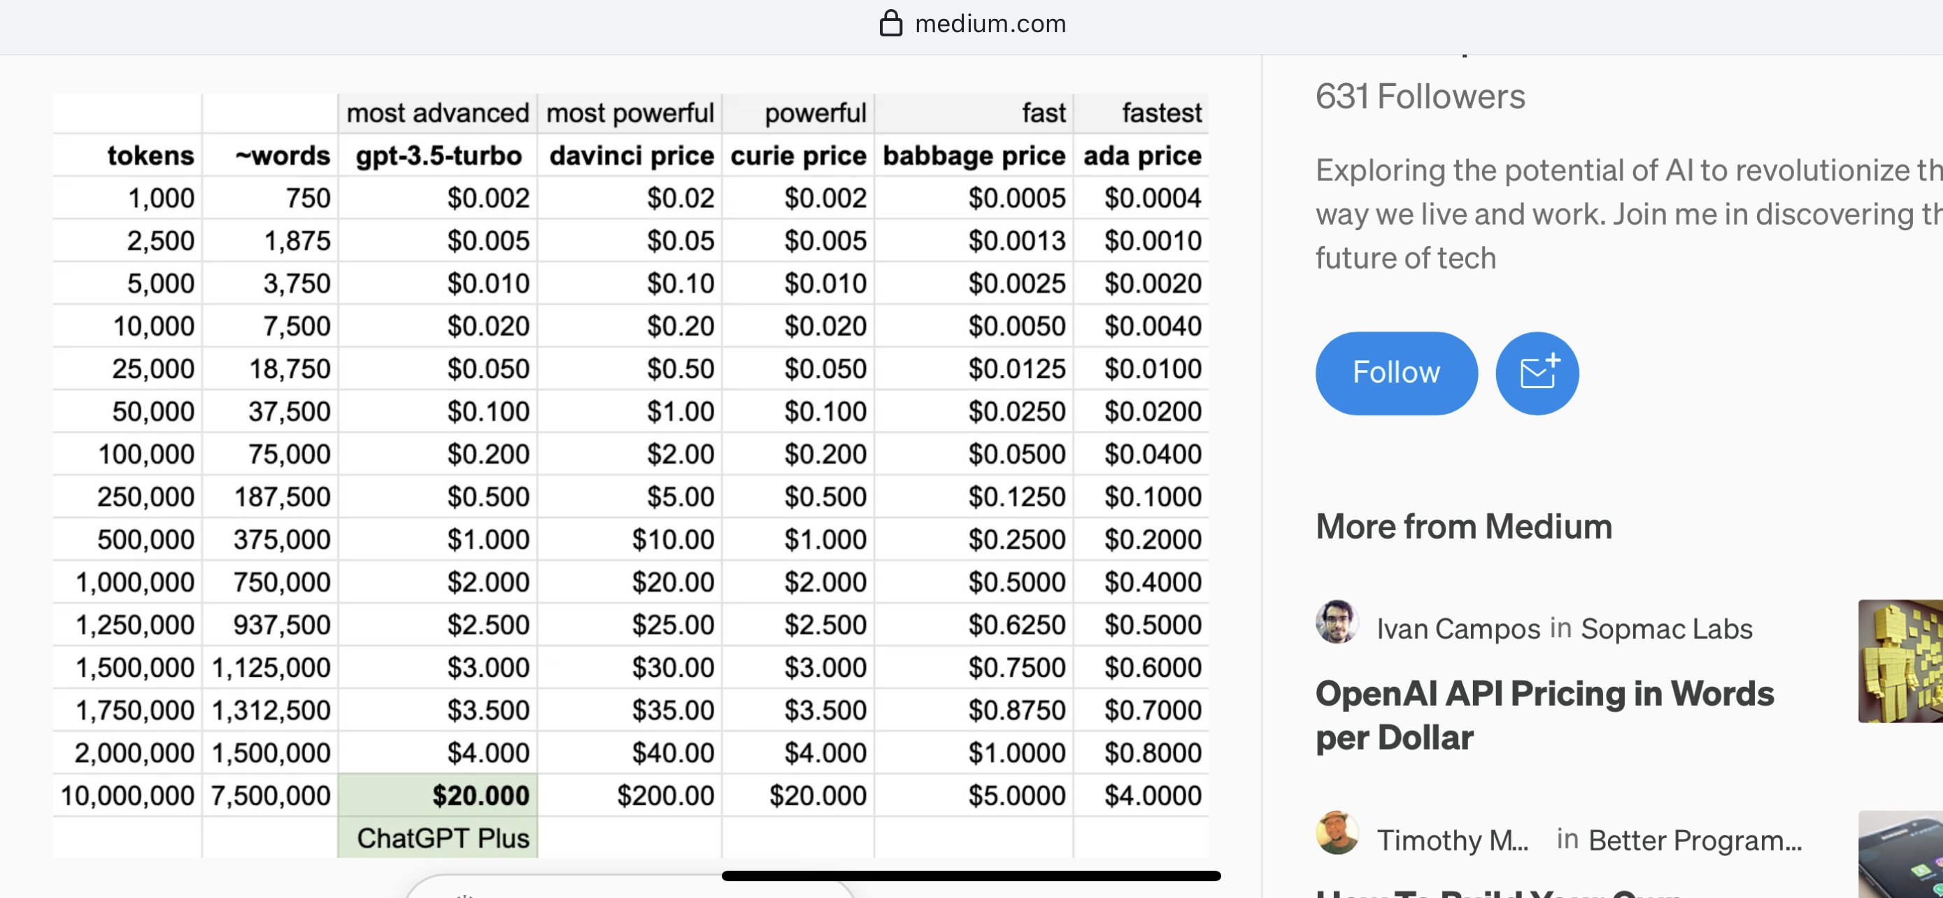1943x898 pixels.
Task: Click Timothy M.'s profile avatar
Action: [x=1337, y=833]
